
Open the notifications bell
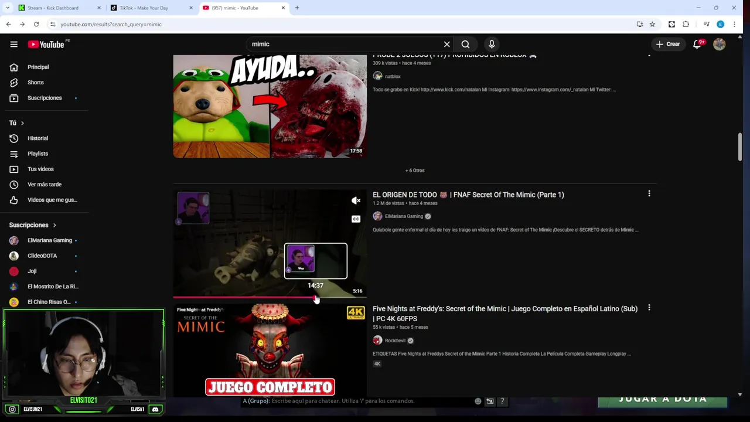[x=697, y=44]
